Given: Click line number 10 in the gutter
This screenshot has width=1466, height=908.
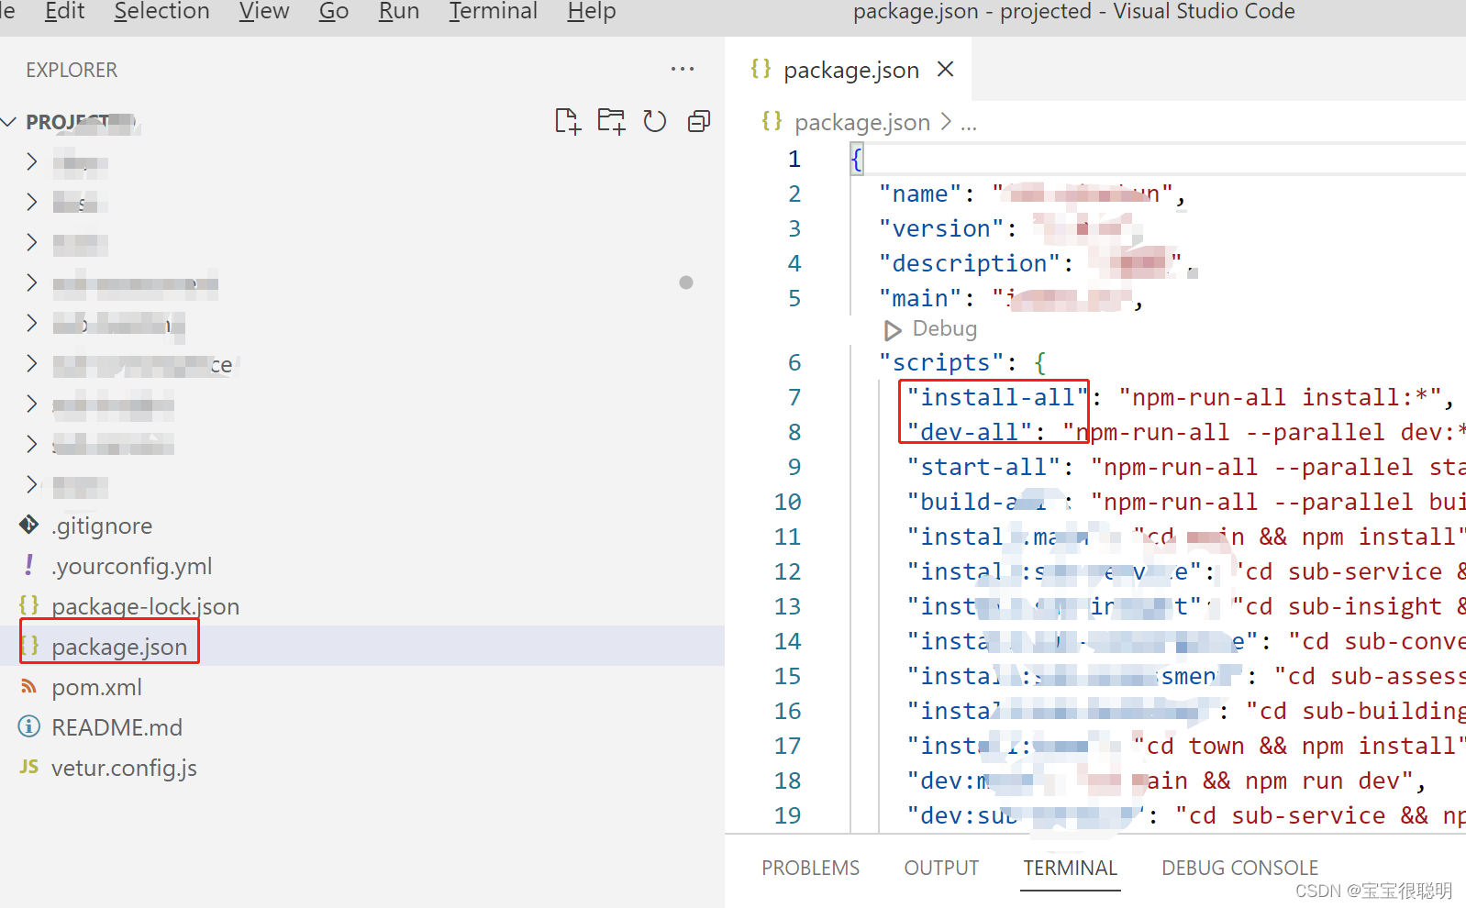Looking at the screenshot, I should (x=787, y=503).
